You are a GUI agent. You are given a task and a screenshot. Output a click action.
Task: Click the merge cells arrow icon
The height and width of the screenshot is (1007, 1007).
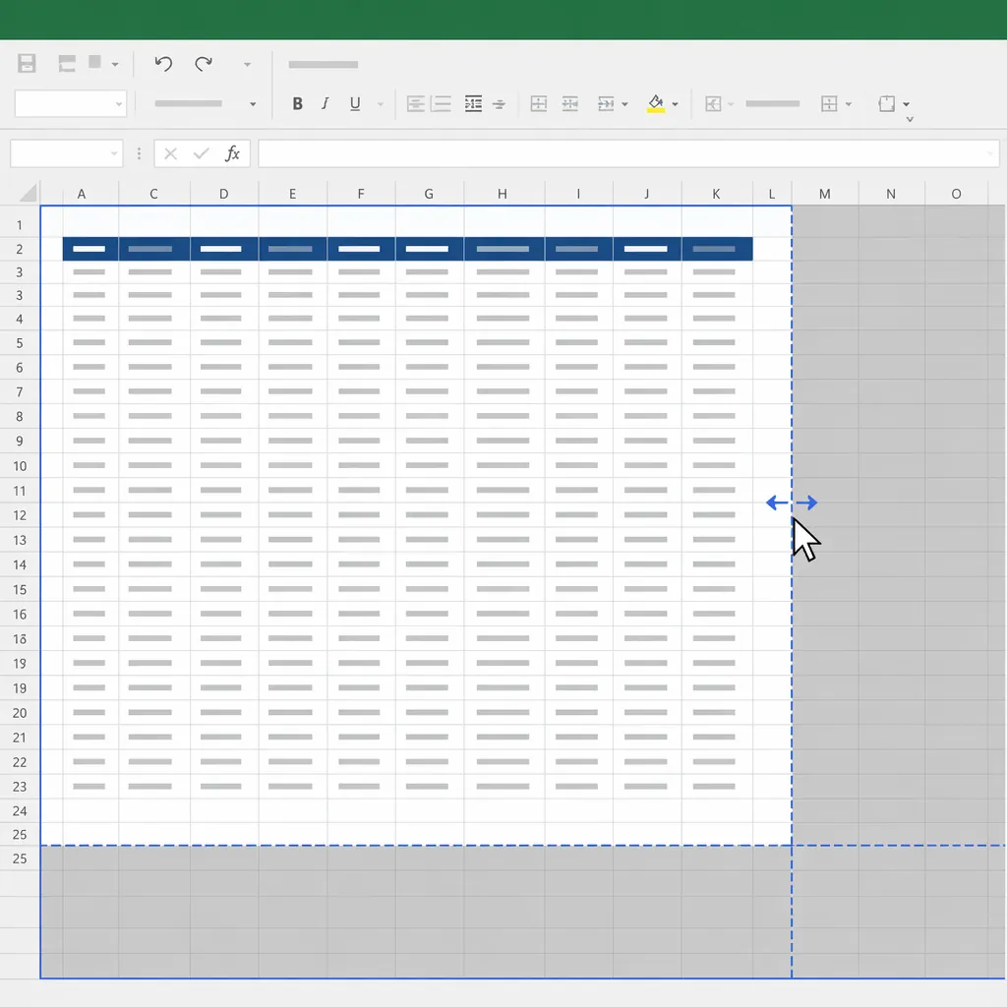point(606,103)
